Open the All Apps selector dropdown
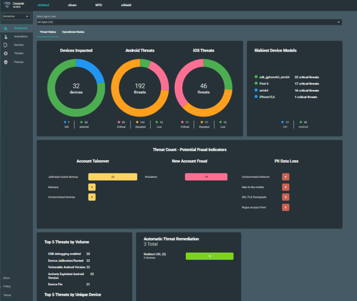This screenshot has height=301, width=357. coord(189,22)
